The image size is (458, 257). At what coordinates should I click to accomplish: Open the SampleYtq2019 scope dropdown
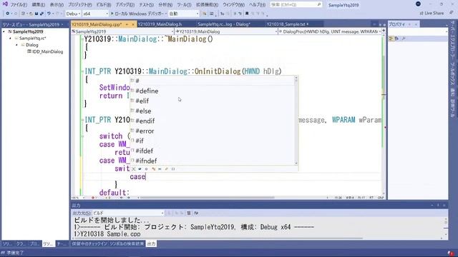tap(122, 31)
